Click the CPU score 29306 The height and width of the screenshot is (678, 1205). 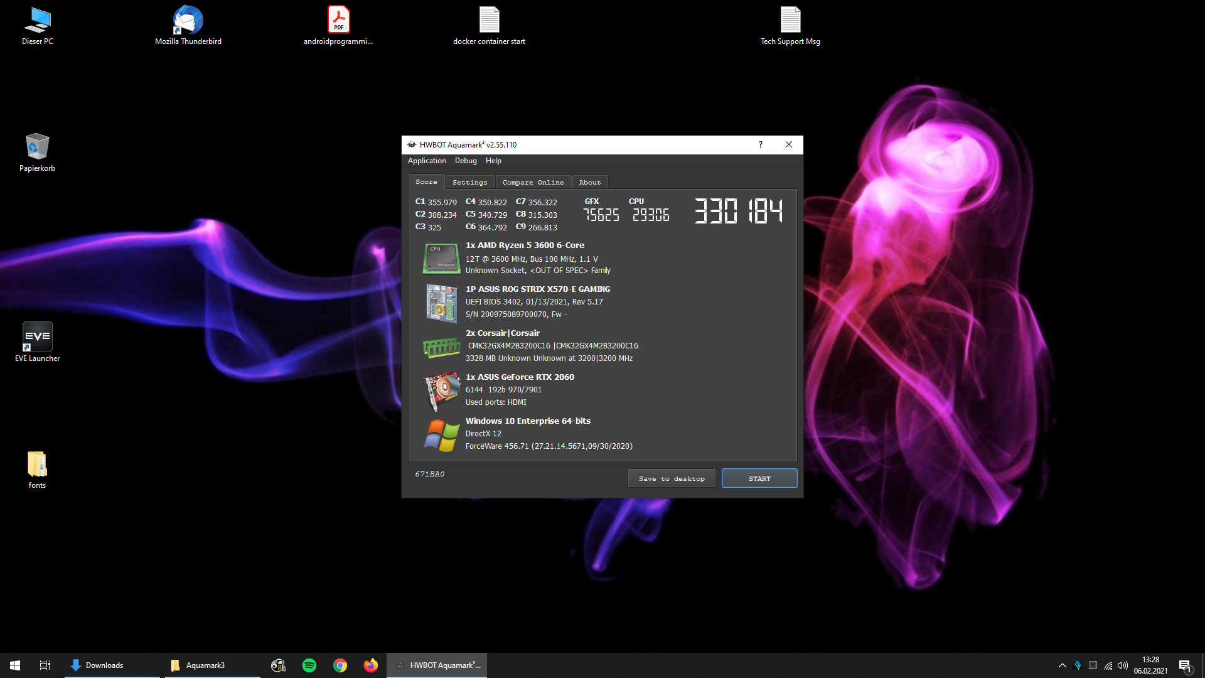tap(651, 215)
